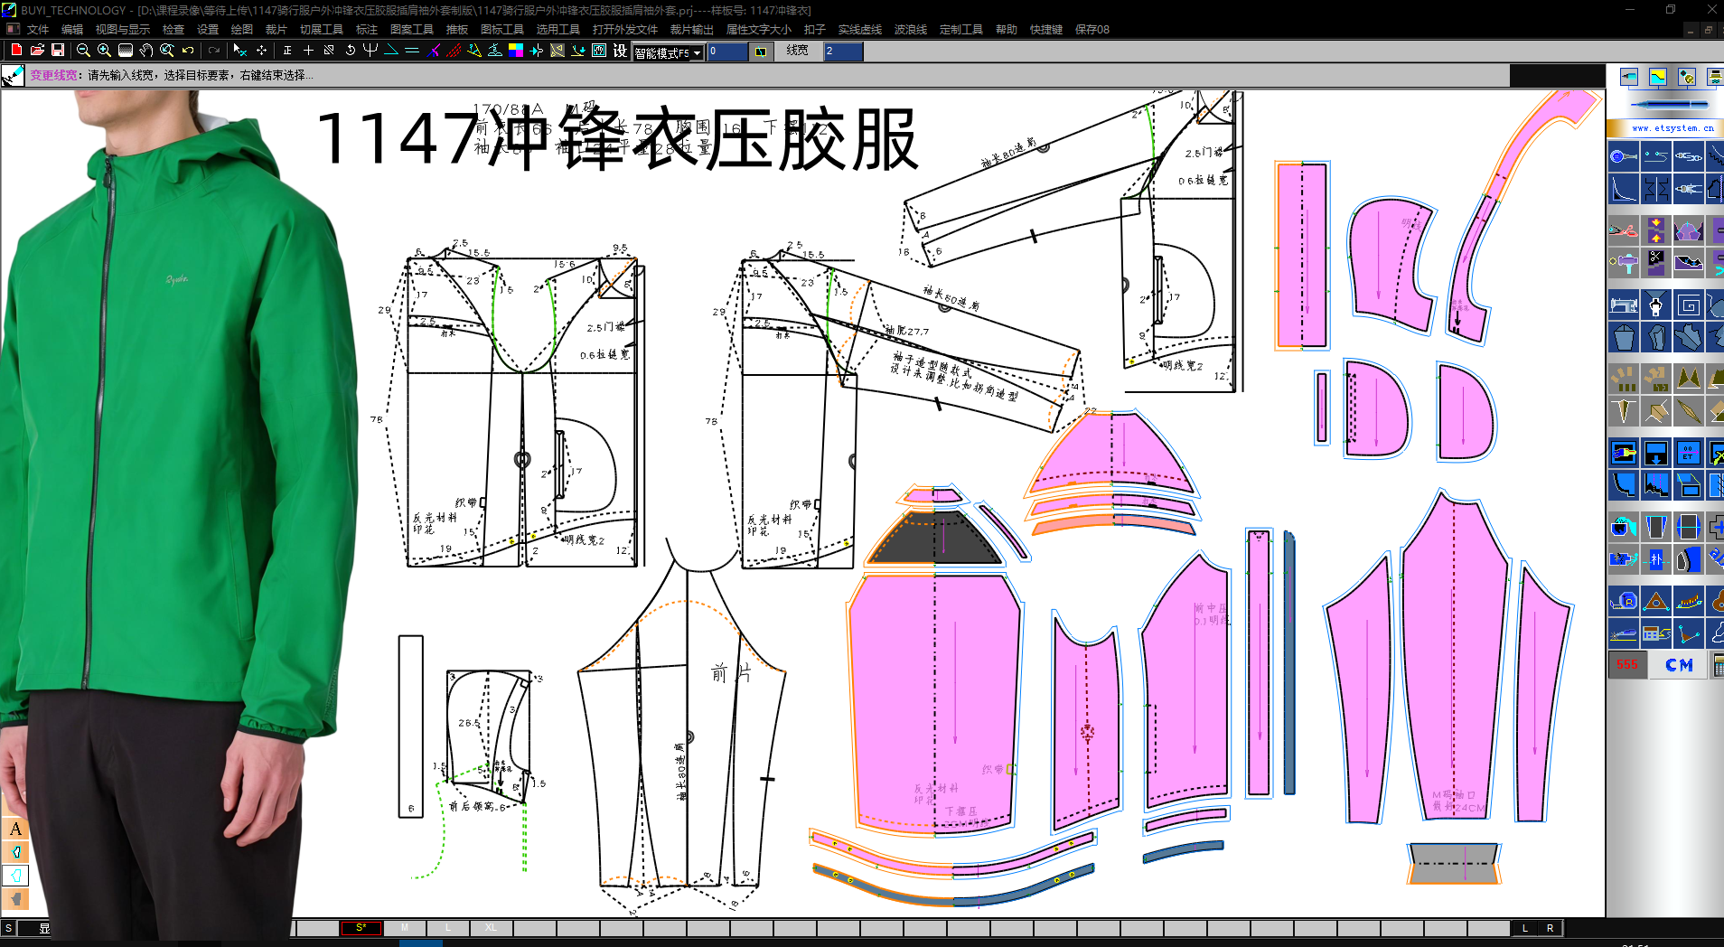Click the sewing machine icon in right panel
The image size is (1724, 947).
coord(1624,305)
